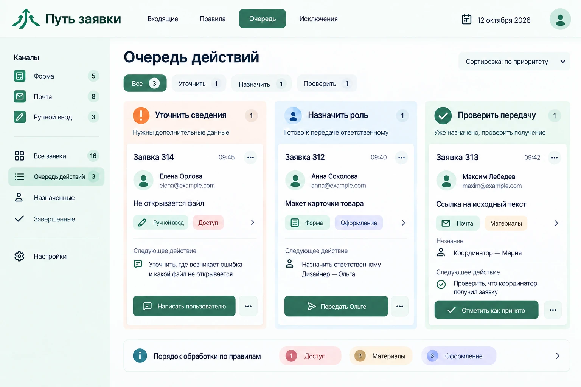The height and width of the screenshot is (387, 581).
Task: Click Максим Лебедев's avatar
Action: pos(446,180)
